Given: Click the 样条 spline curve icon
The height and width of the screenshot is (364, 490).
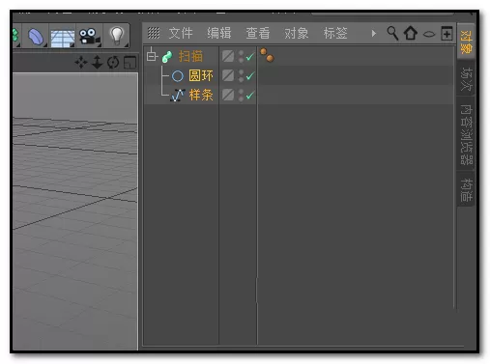Looking at the screenshot, I should click(178, 96).
